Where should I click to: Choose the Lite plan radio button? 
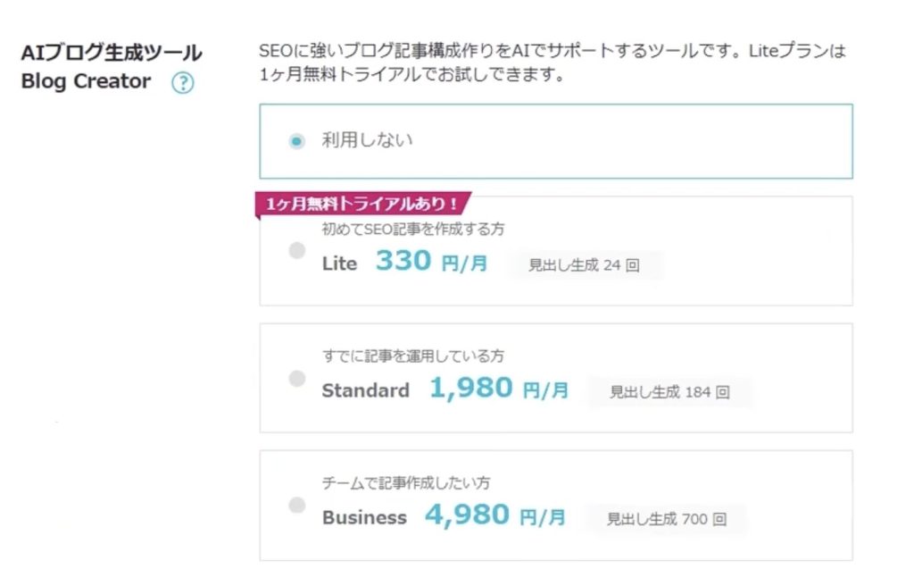[297, 251]
